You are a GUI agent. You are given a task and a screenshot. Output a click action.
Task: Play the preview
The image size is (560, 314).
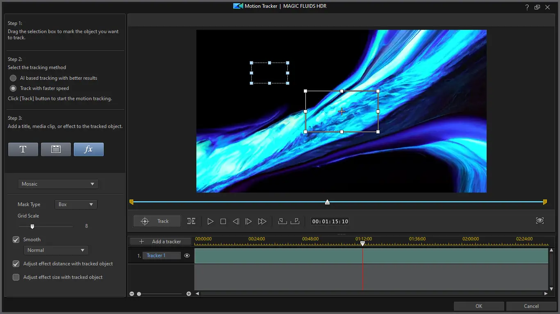[210, 221]
